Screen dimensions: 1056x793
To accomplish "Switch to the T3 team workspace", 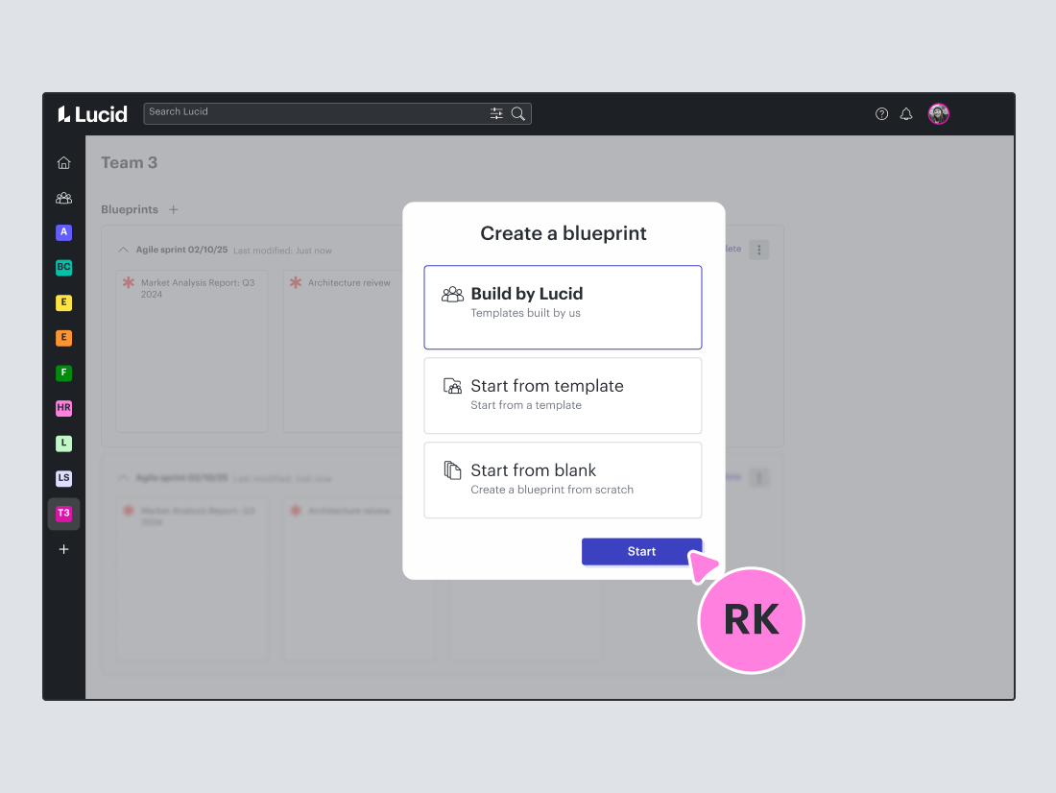I will coord(63,514).
